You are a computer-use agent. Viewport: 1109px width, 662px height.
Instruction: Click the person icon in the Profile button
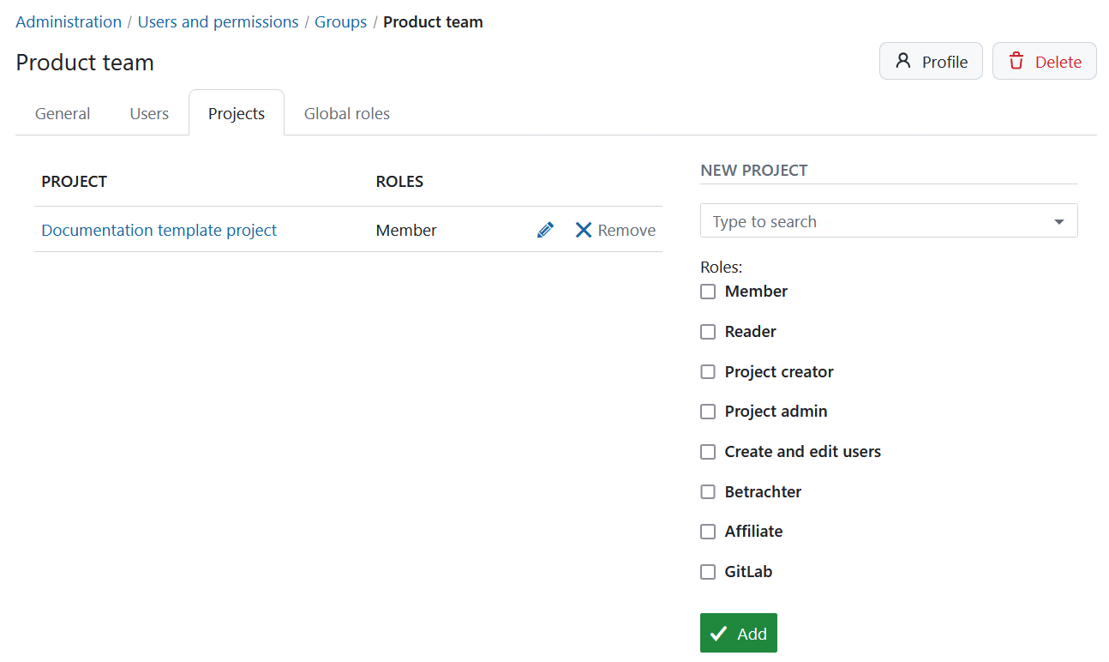(902, 60)
